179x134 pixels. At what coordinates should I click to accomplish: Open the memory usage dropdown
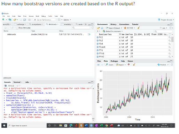click(x=130, y=28)
